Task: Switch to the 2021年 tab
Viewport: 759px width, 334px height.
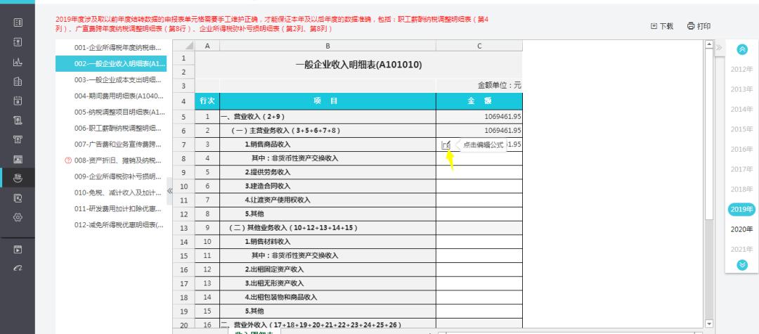Action: pyautogui.click(x=741, y=249)
